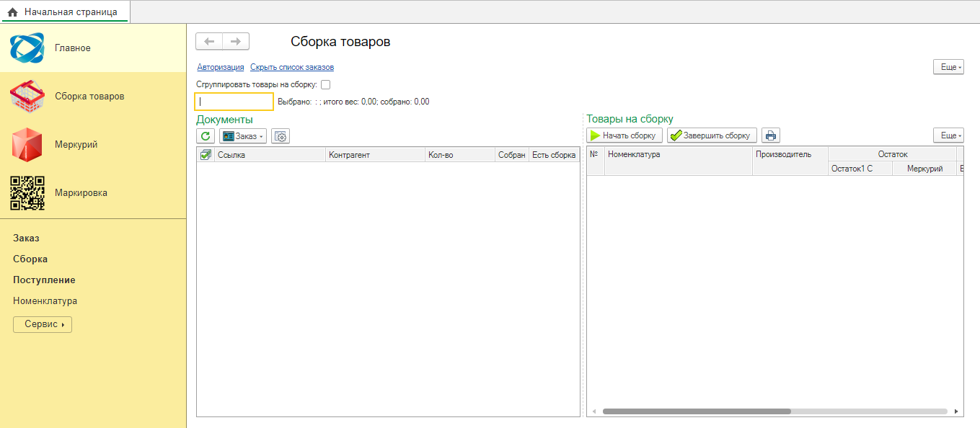Screen dimensions: 980x428
Task: Sort by the Ссылка column header
Action: coord(270,155)
